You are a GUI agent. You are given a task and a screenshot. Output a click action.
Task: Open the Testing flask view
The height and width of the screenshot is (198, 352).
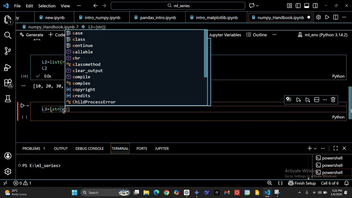[8, 98]
